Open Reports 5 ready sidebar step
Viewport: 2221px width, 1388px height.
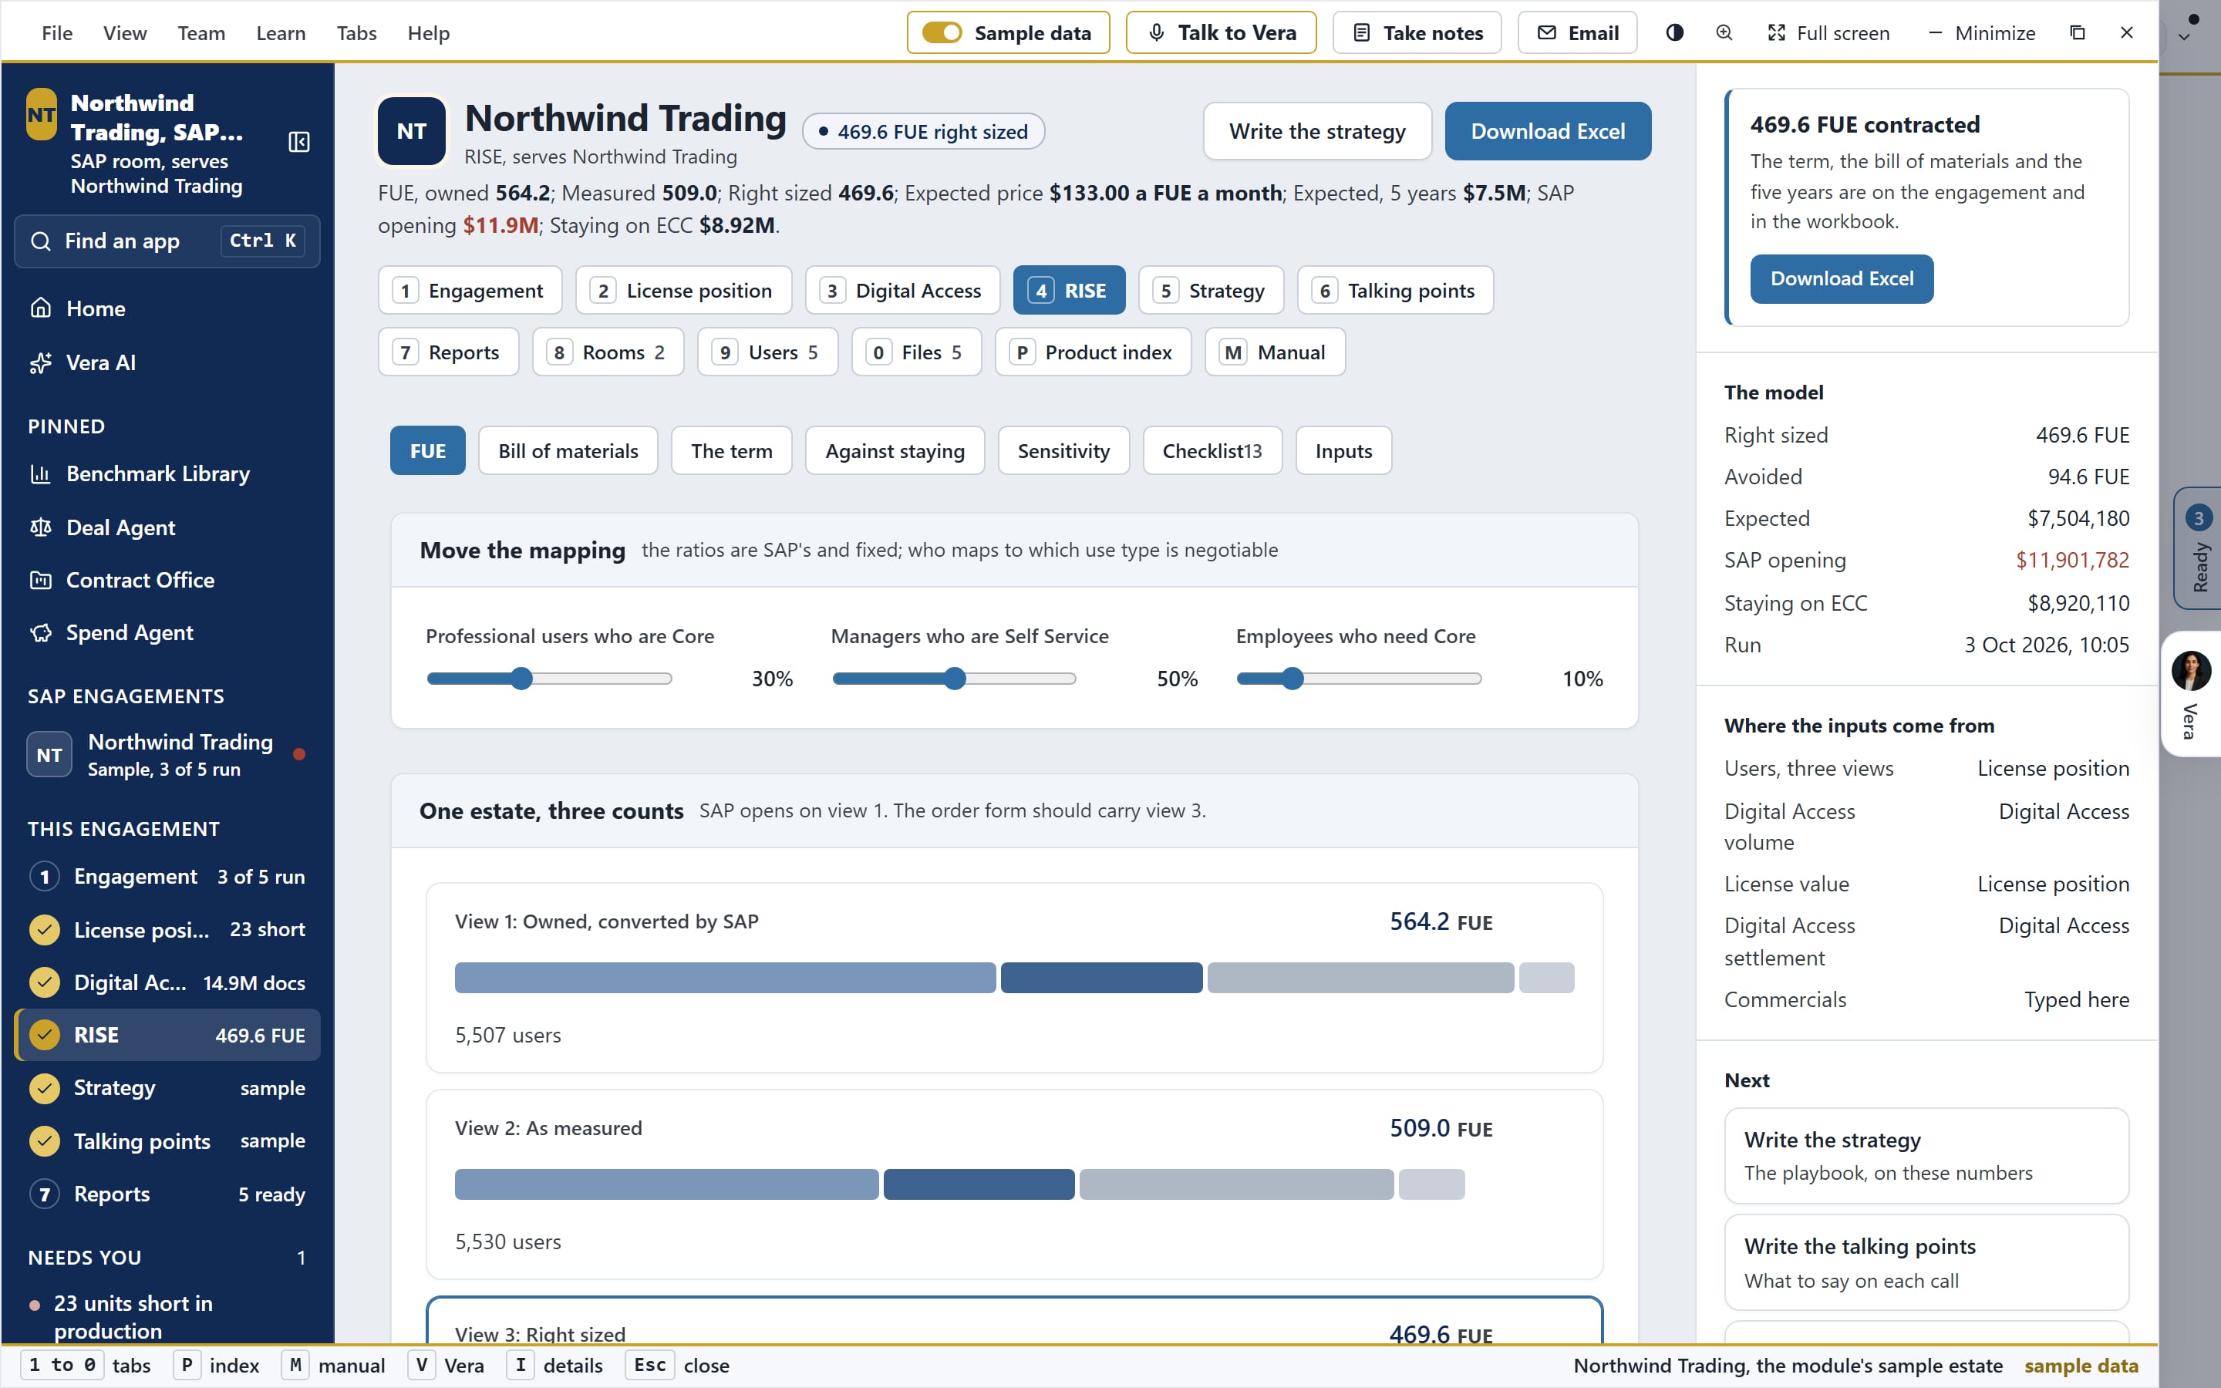[x=167, y=1194]
